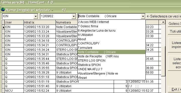181x93 pixels.
Task: Click cell '12/09/02 15:35:46'
Action: click(x=40, y=63)
